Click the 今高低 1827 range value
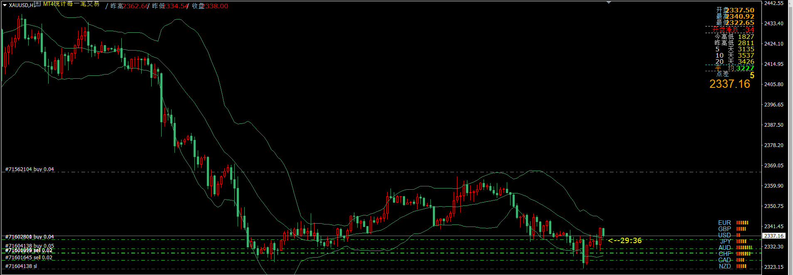793x275 pixels. tap(734, 36)
